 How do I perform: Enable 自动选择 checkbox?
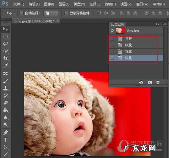21,13
